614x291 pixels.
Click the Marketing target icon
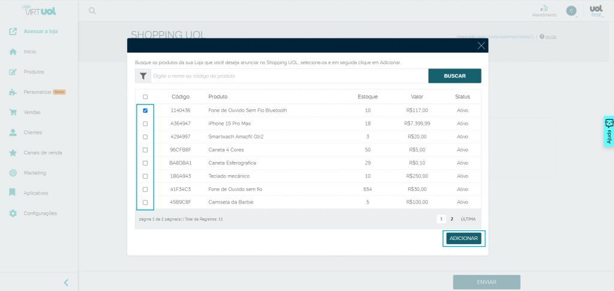[13, 173]
